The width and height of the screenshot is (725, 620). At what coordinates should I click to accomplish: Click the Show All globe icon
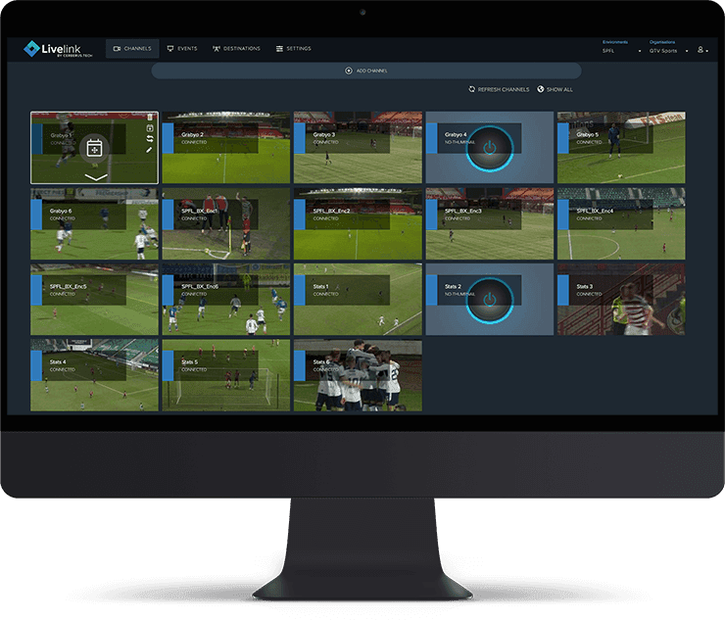click(541, 89)
